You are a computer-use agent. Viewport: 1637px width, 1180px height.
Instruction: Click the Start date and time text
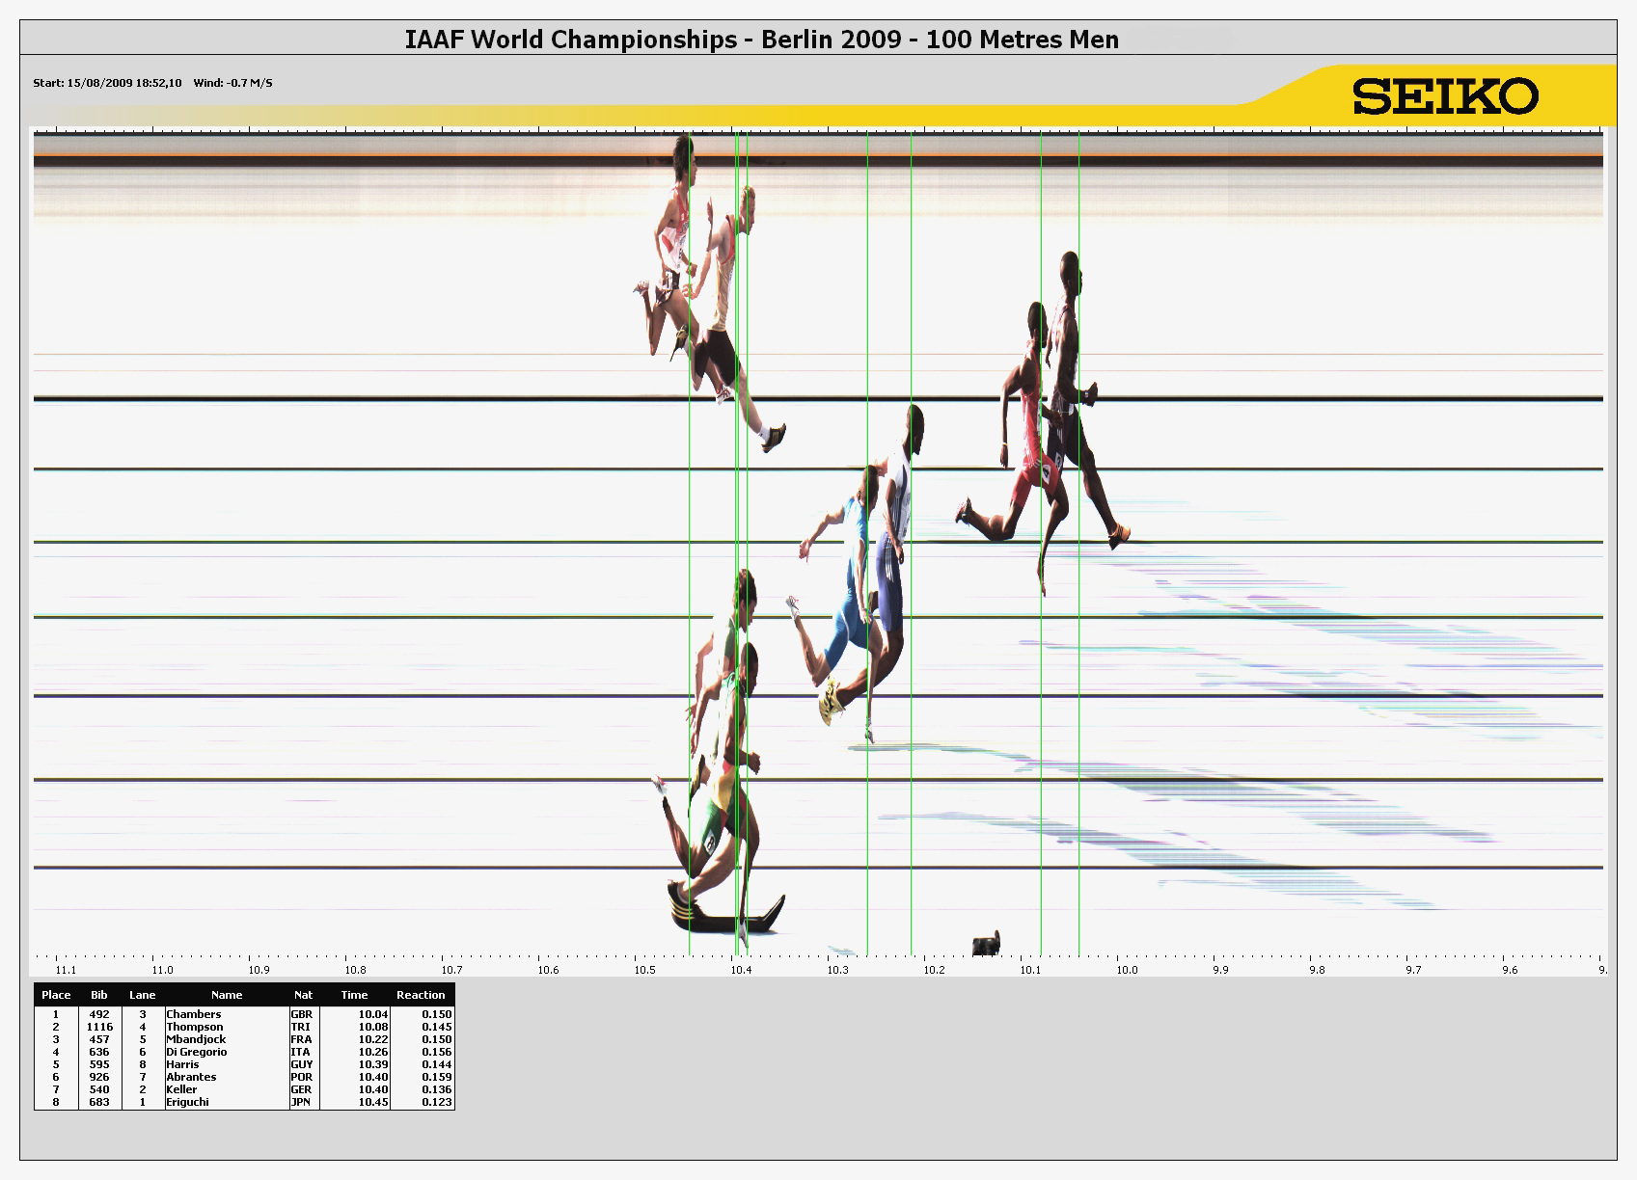107,83
